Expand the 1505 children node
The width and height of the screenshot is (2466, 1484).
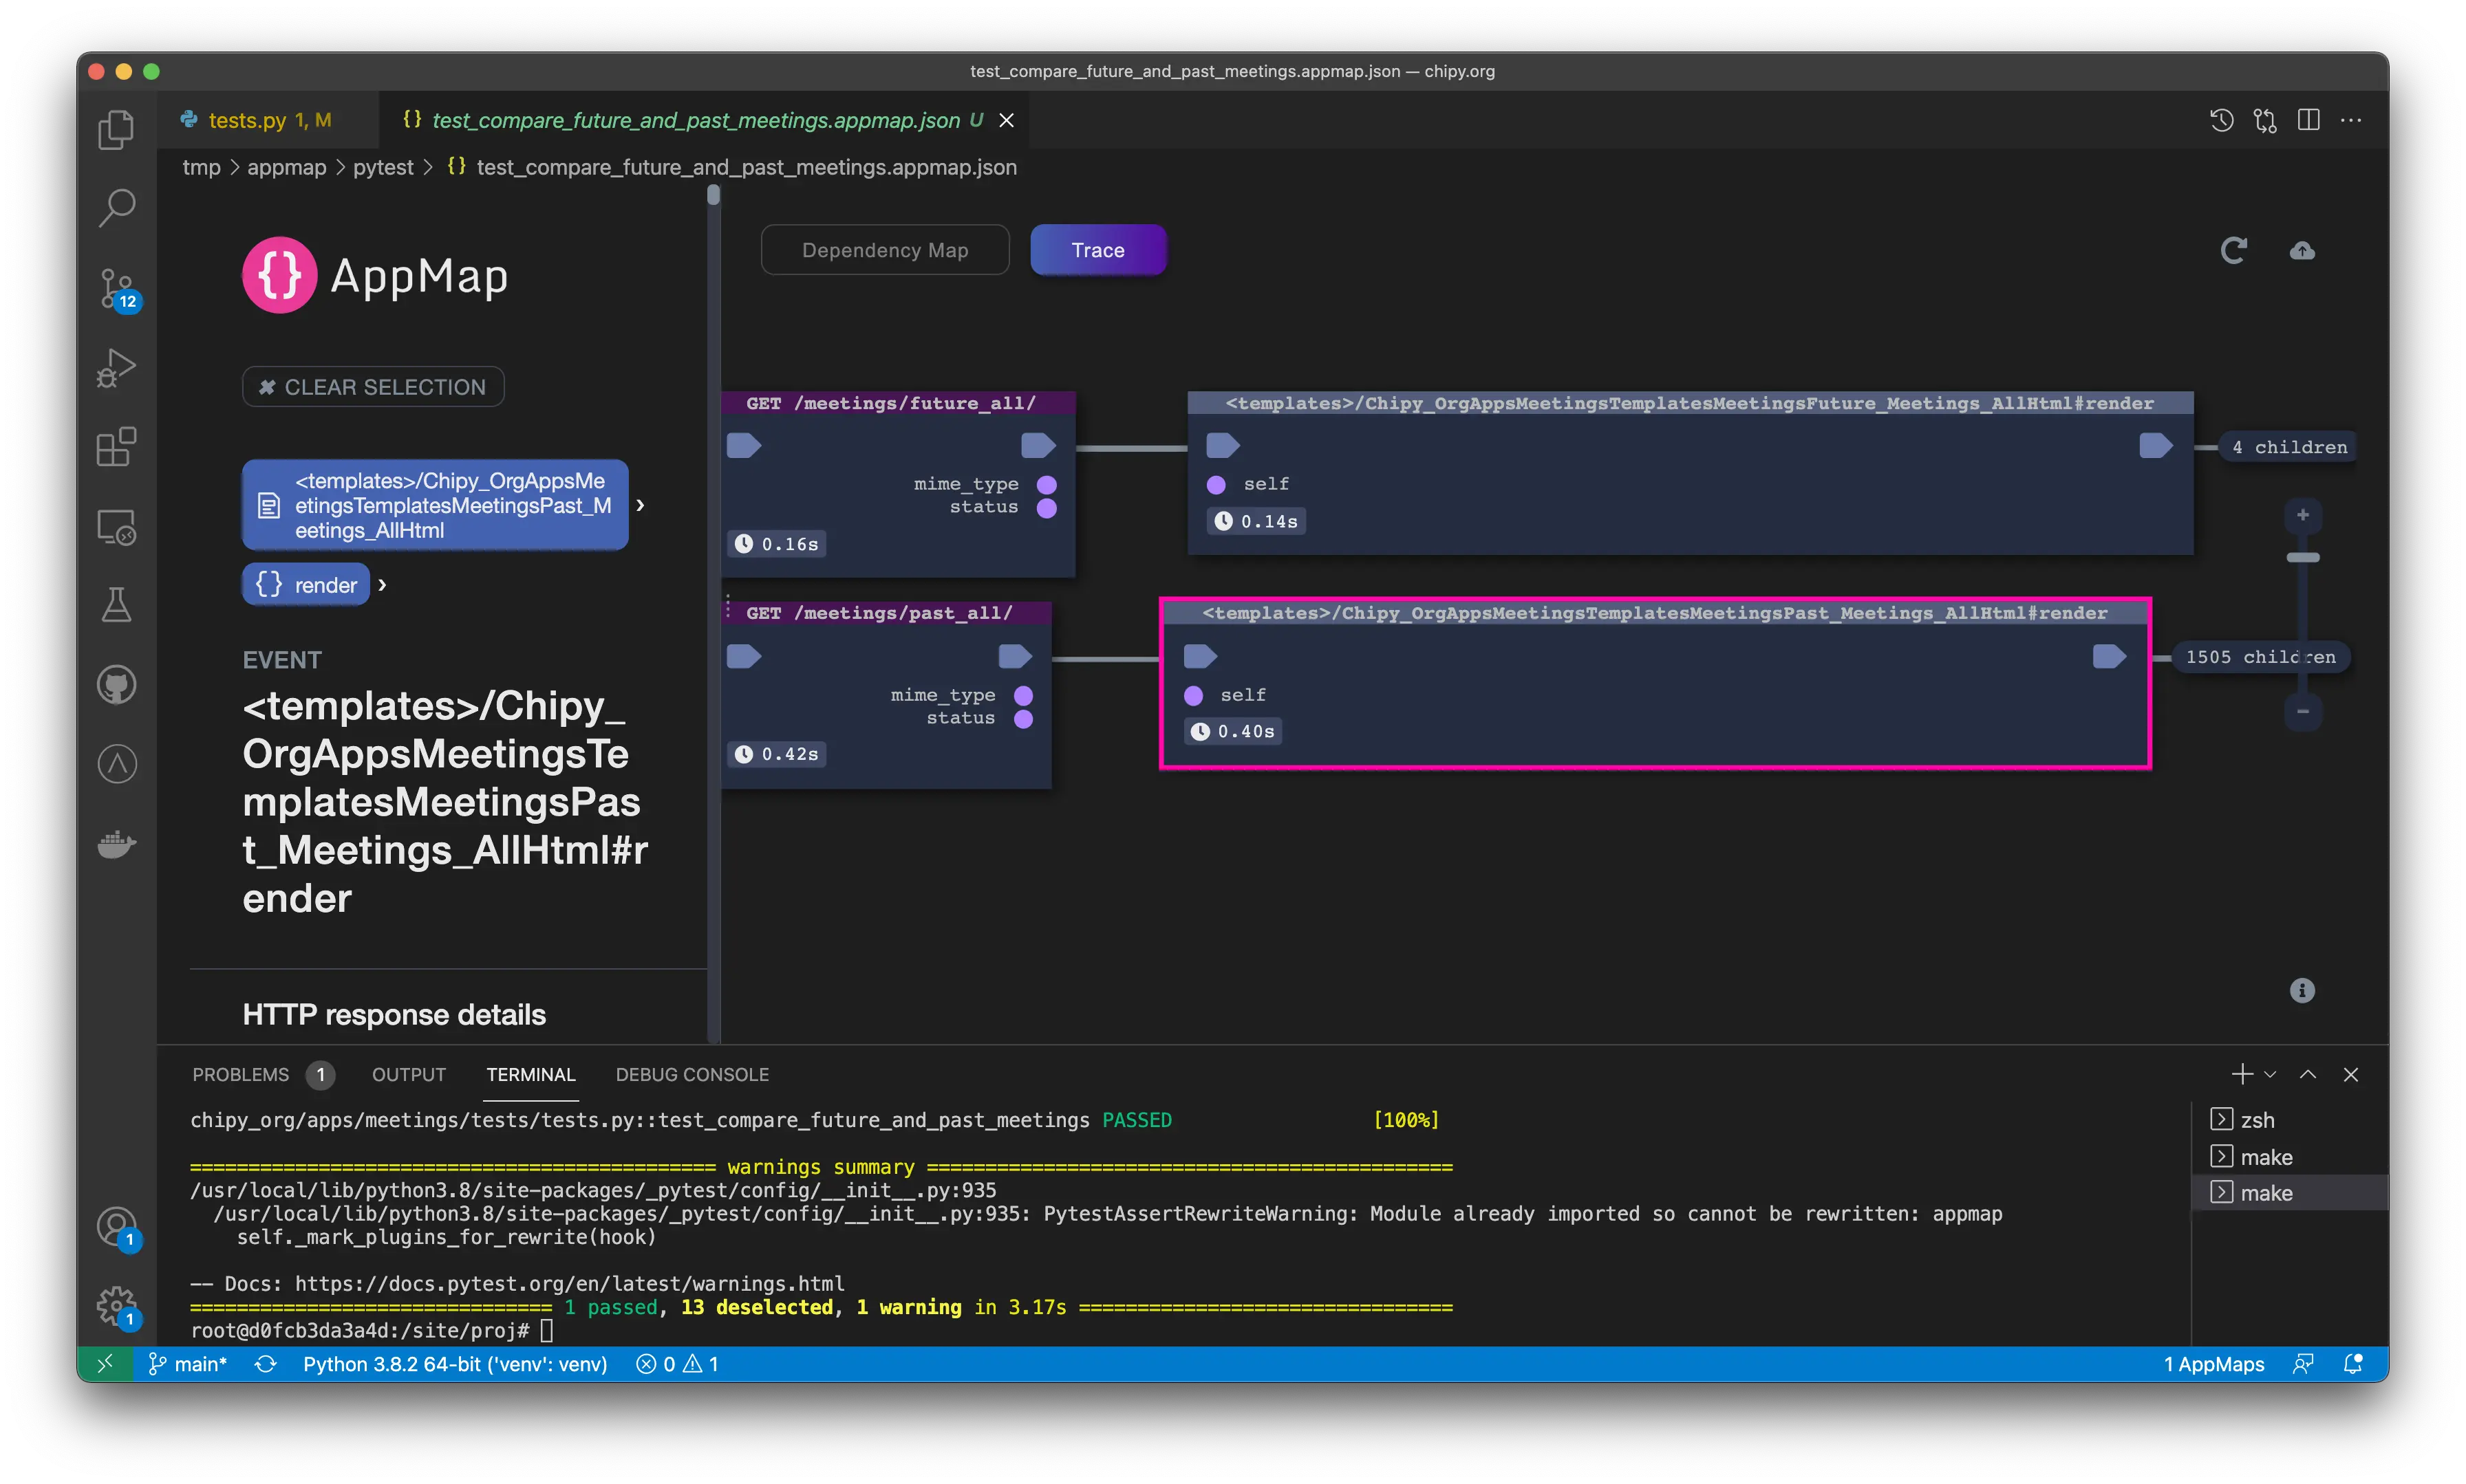pos(2260,657)
